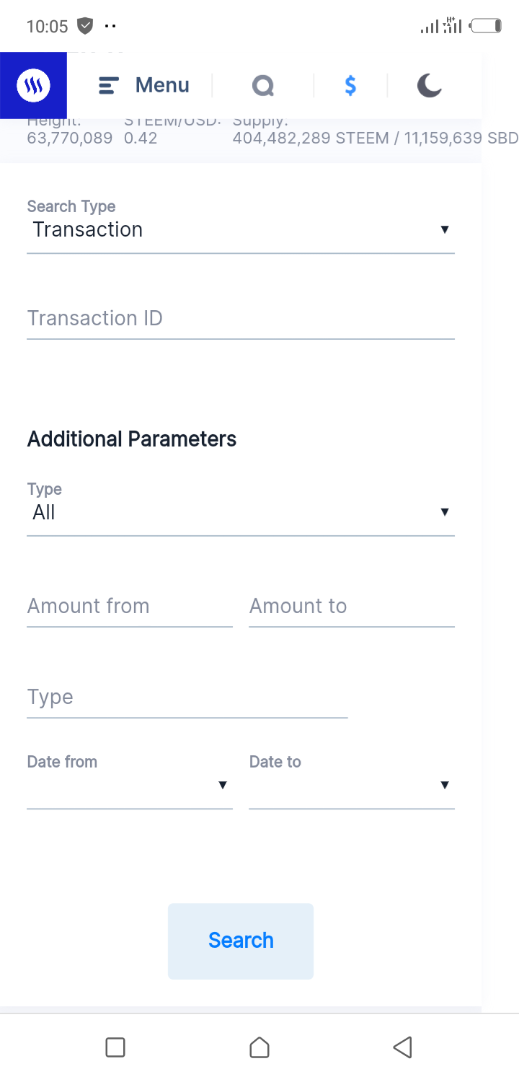Tap Android recent apps square icon
The width and height of the screenshot is (519, 1082).
tap(115, 1047)
